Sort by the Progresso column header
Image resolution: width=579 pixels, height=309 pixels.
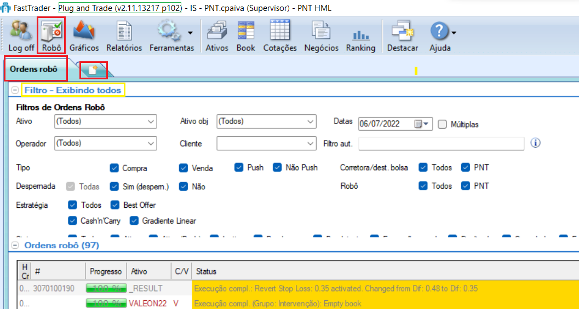[106, 271]
